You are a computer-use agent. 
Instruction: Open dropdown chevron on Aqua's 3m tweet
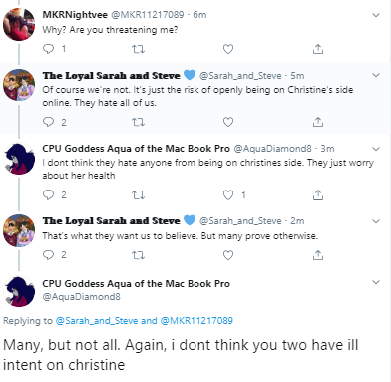(376, 149)
